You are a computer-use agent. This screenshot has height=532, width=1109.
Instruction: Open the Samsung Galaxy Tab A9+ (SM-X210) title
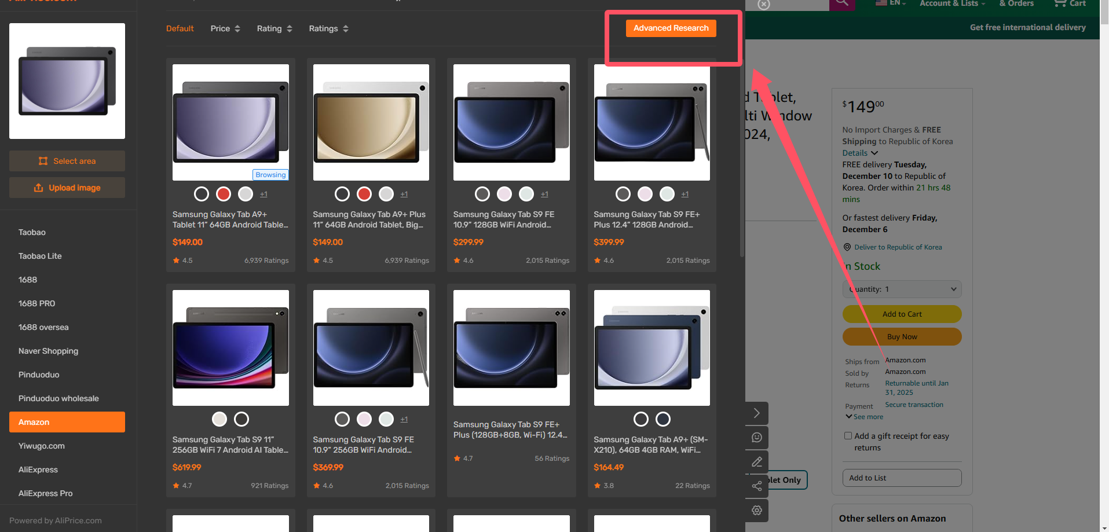[x=652, y=445]
